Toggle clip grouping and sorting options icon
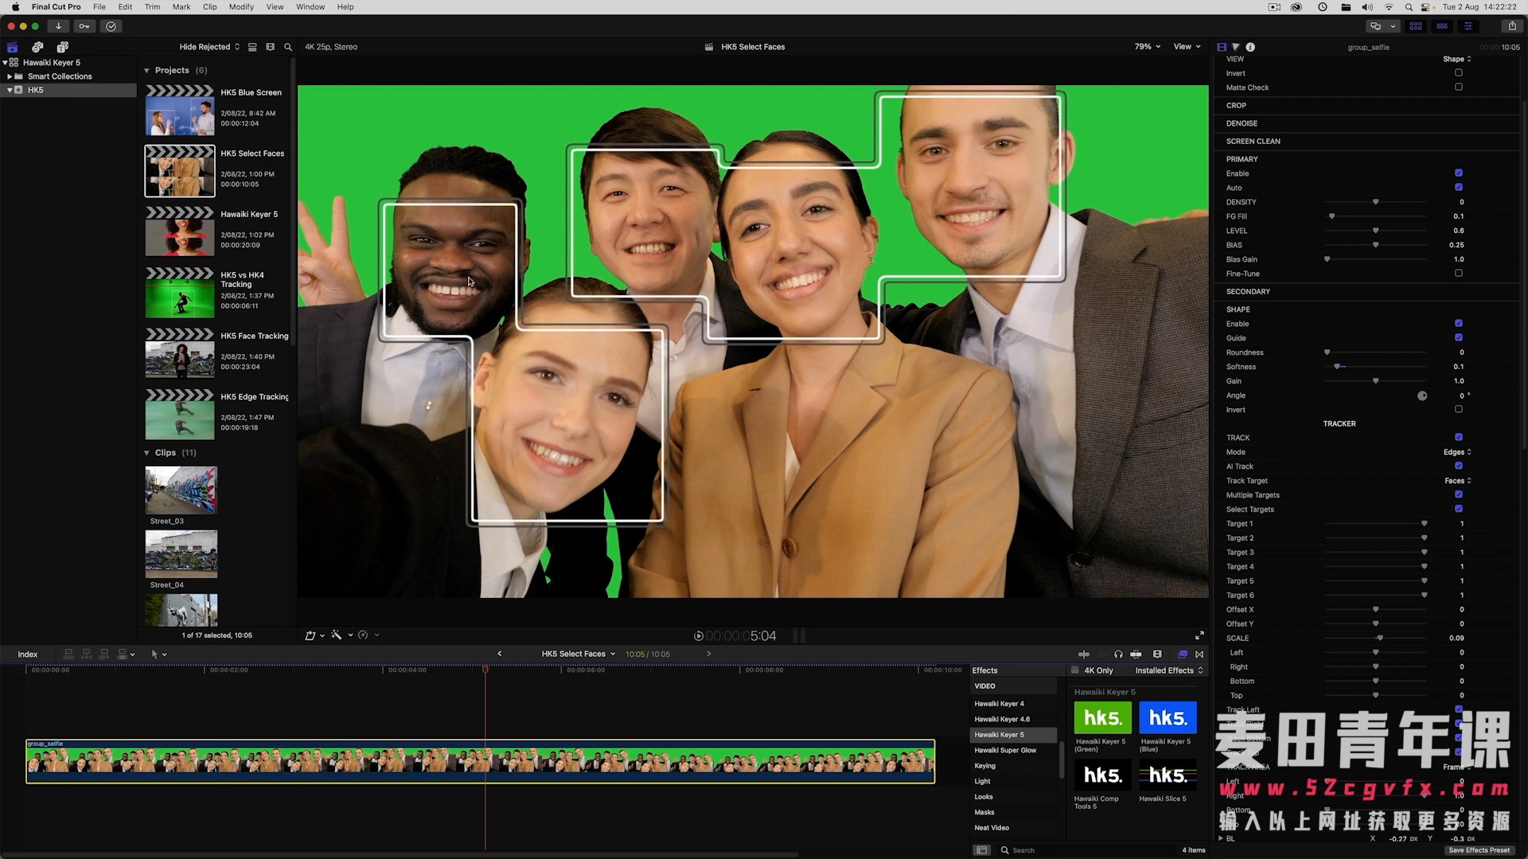 coord(252,47)
